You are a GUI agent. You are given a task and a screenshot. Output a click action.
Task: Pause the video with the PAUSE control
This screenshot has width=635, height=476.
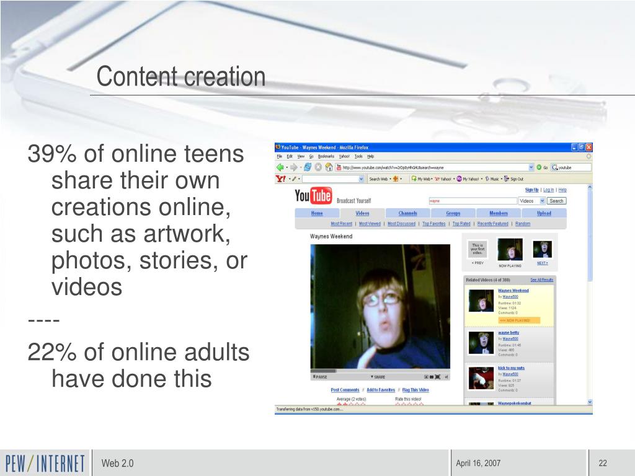pyautogui.click(x=320, y=377)
